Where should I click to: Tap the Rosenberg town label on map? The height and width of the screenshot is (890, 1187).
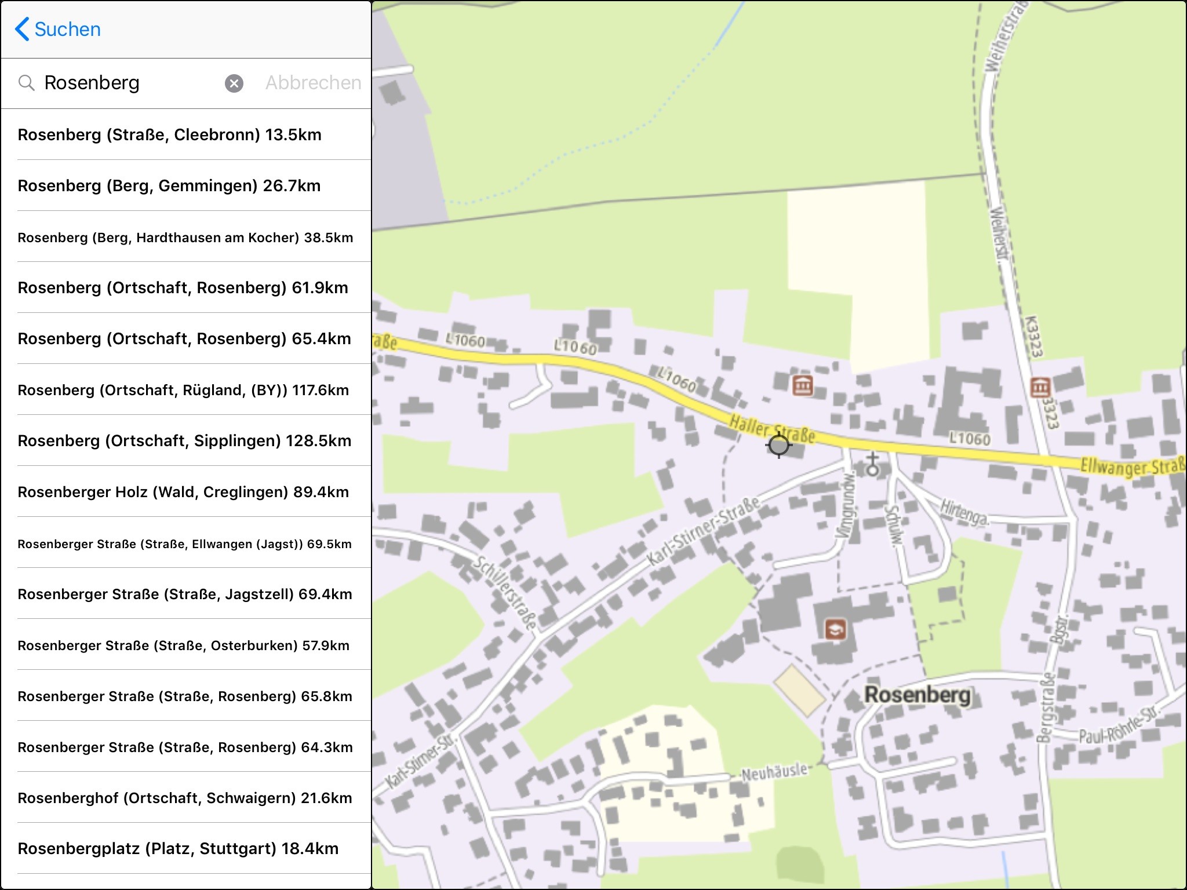[917, 694]
